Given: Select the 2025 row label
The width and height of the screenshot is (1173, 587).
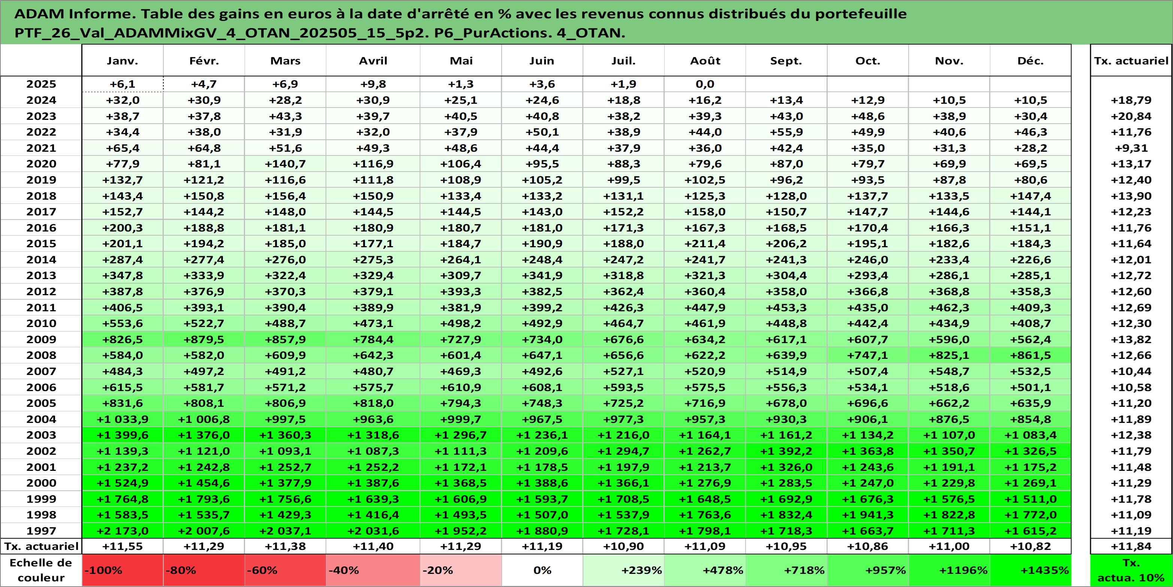Looking at the screenshot, I should point(41,84).
